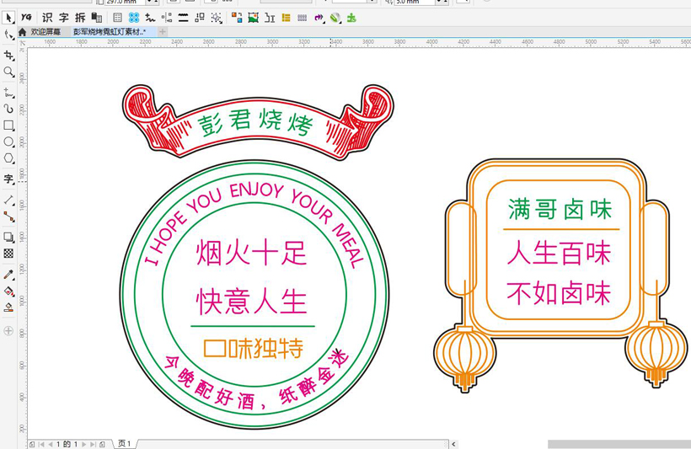Screen dimensions: 691x449
Task: Go to the previous page arrow
Action: point(50,444)
